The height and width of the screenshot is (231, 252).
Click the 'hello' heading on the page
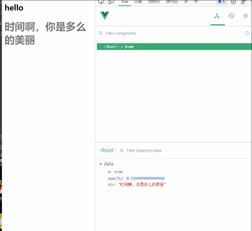(14, 8)
